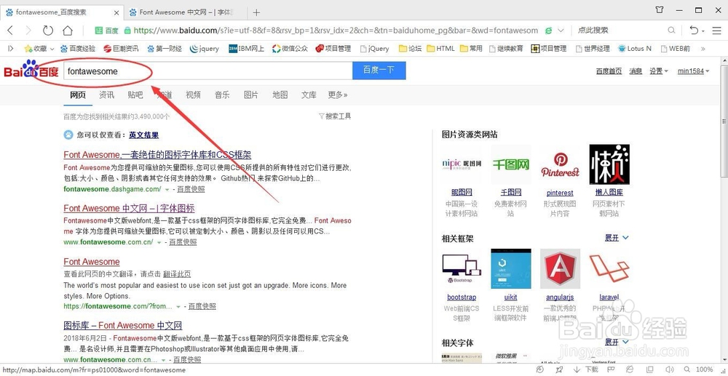
Task: Click the accelerator rocket icon in status bar
Action: coord(559,369)
